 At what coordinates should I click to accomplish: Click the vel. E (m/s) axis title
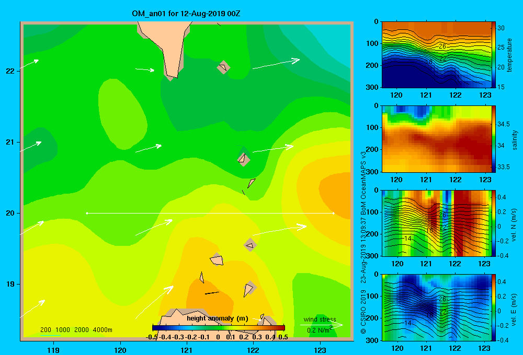click(x=514, y=310)
